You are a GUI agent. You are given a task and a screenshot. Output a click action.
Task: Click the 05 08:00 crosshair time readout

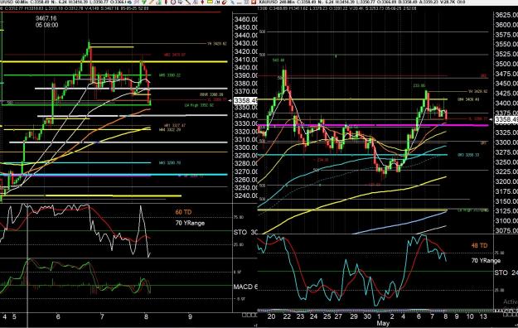tap(47, 25)
